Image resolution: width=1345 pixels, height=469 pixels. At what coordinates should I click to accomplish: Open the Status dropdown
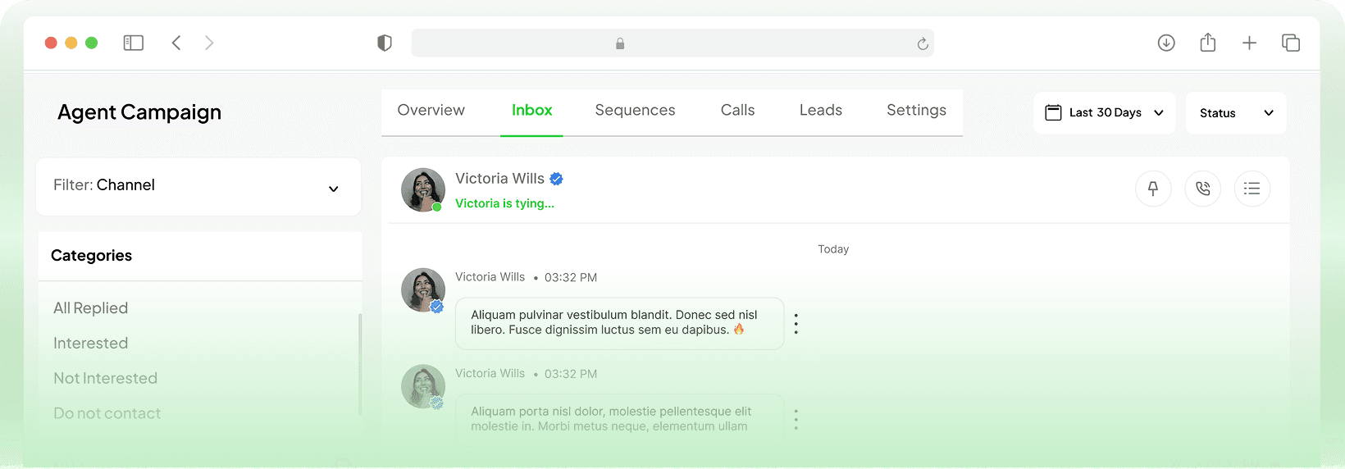1236,113
